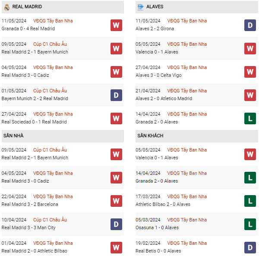The width and height of the screenshot is (259, 256).
Task: Select the REAL MADRID section header
Action: point(27,7)
